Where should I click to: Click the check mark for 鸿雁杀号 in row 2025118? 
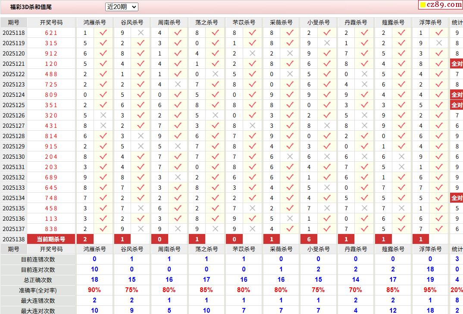click(103, 33)
